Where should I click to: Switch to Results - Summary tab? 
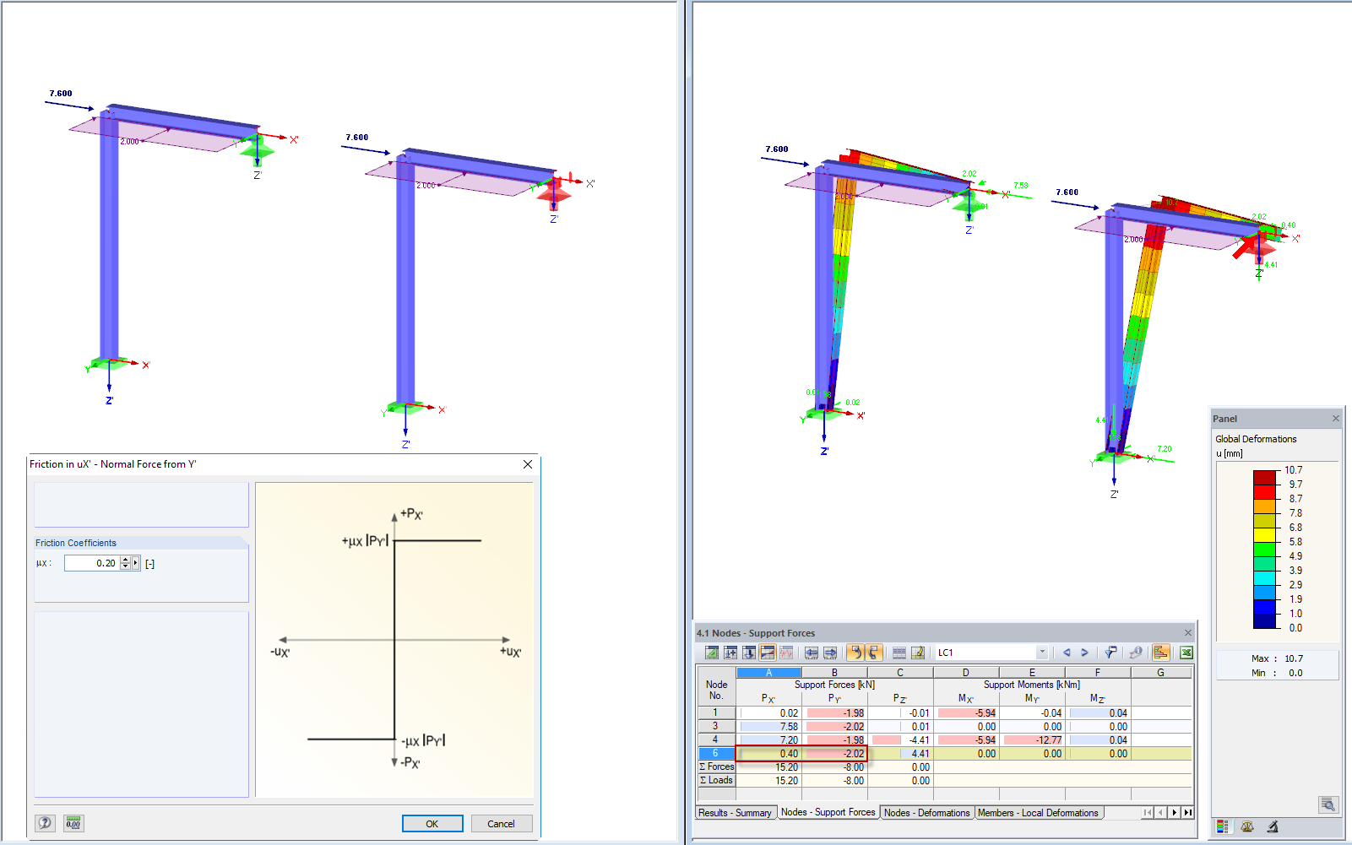735,812
